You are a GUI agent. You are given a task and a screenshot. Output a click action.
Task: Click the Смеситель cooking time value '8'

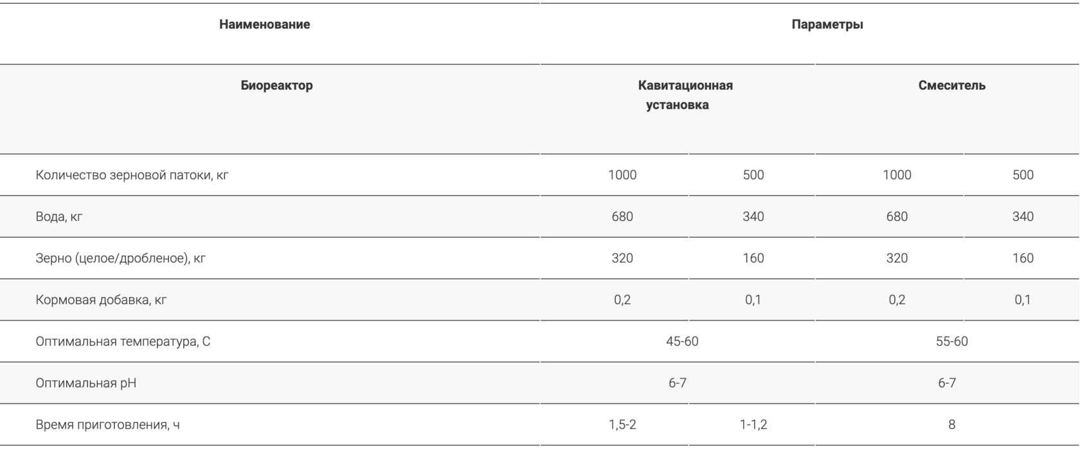(x=951, y=425)
